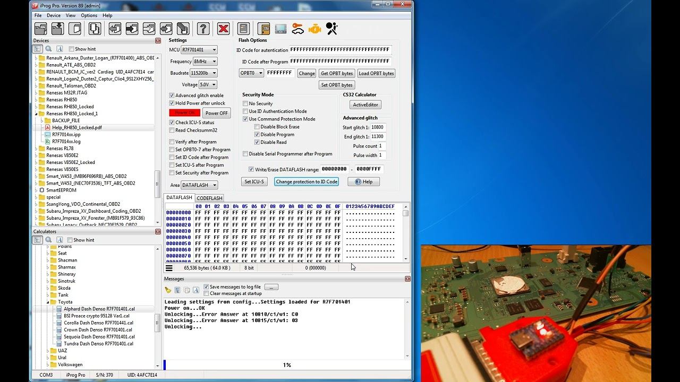Uncheck Check ICU-S status
The height and width of the screenshot is (382, 680).
172,123
